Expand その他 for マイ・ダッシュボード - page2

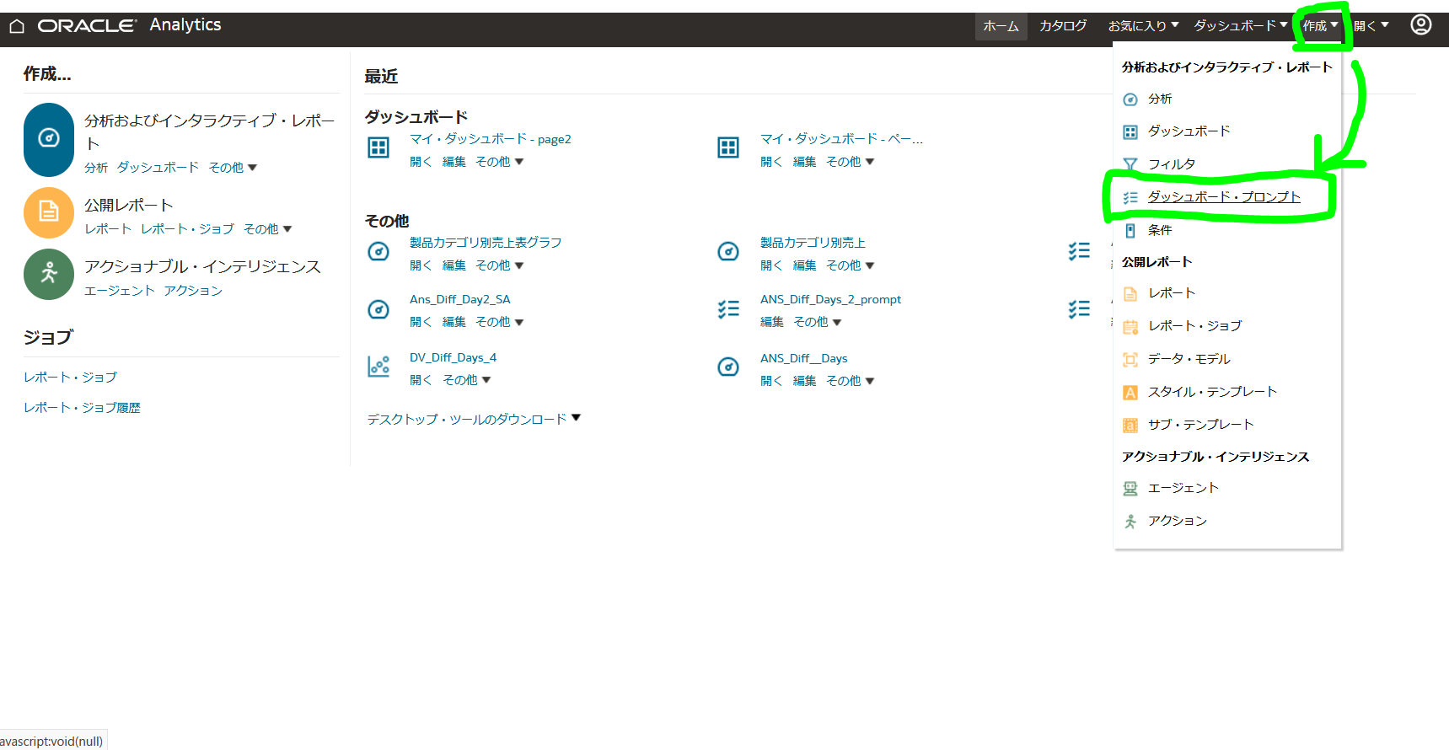pos(500,162)
